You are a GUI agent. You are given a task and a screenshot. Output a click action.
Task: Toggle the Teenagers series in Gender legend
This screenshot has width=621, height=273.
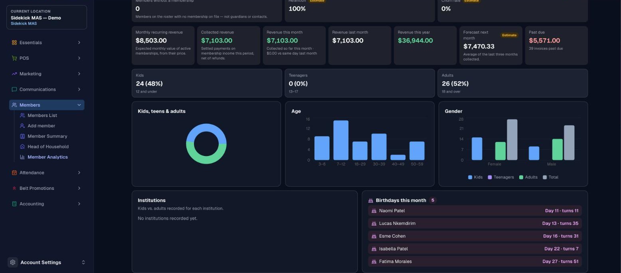coord(500,177)
